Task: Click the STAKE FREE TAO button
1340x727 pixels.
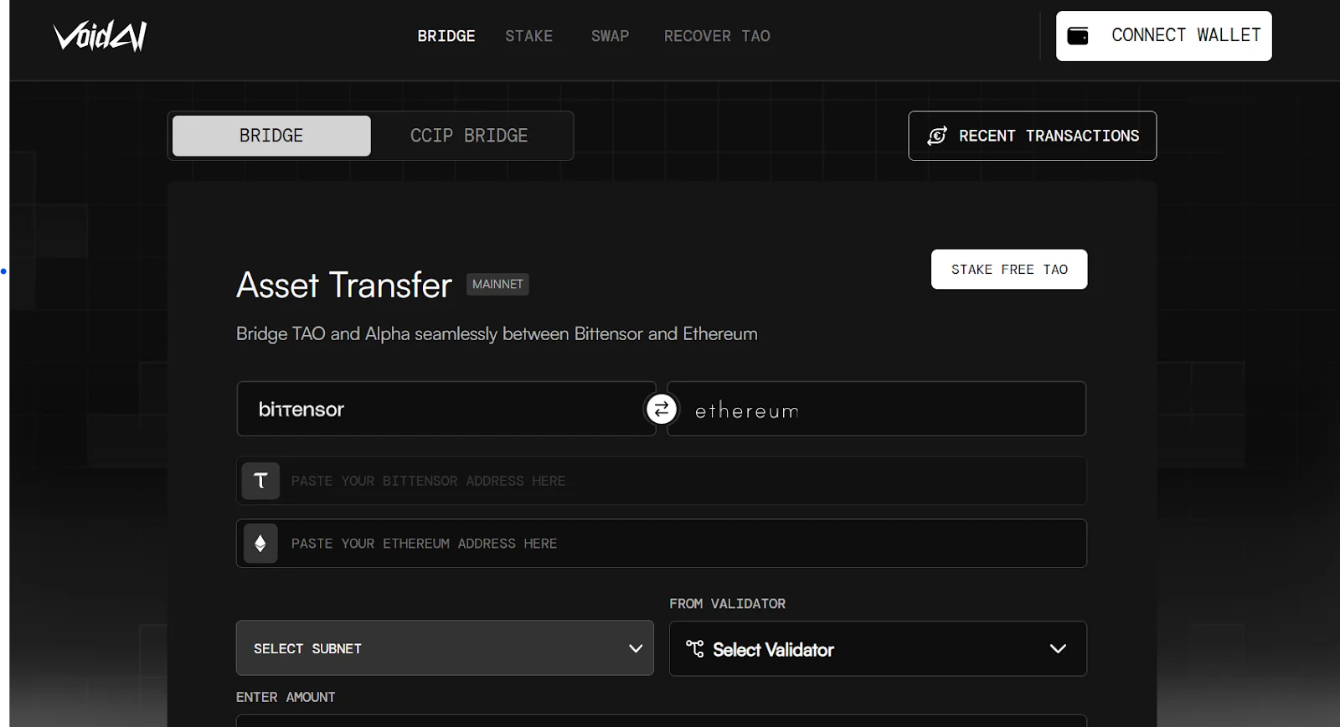Action: [1009, 270]
